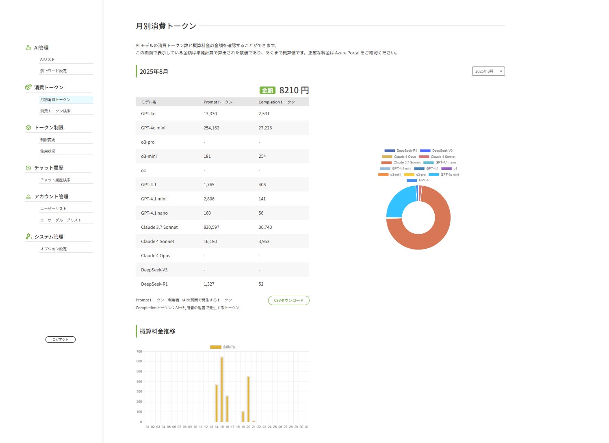Toggle GPT-4.1 mini legend entry
Image resolution: width=609 pixels, height=443 pixels.
(396, 168)
